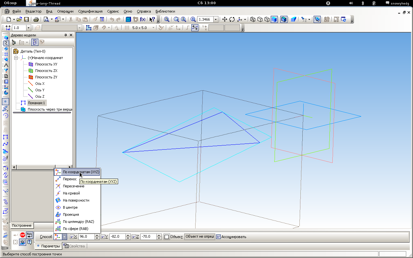Click the Построение tab in model tree
Image resolution: width=413 pixels, height=258 pixels.
22,225
